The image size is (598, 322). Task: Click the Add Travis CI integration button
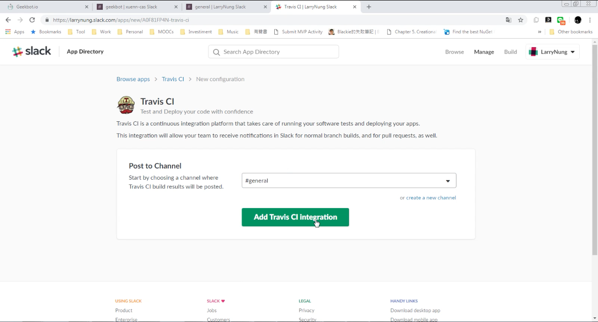pos(295,217)
